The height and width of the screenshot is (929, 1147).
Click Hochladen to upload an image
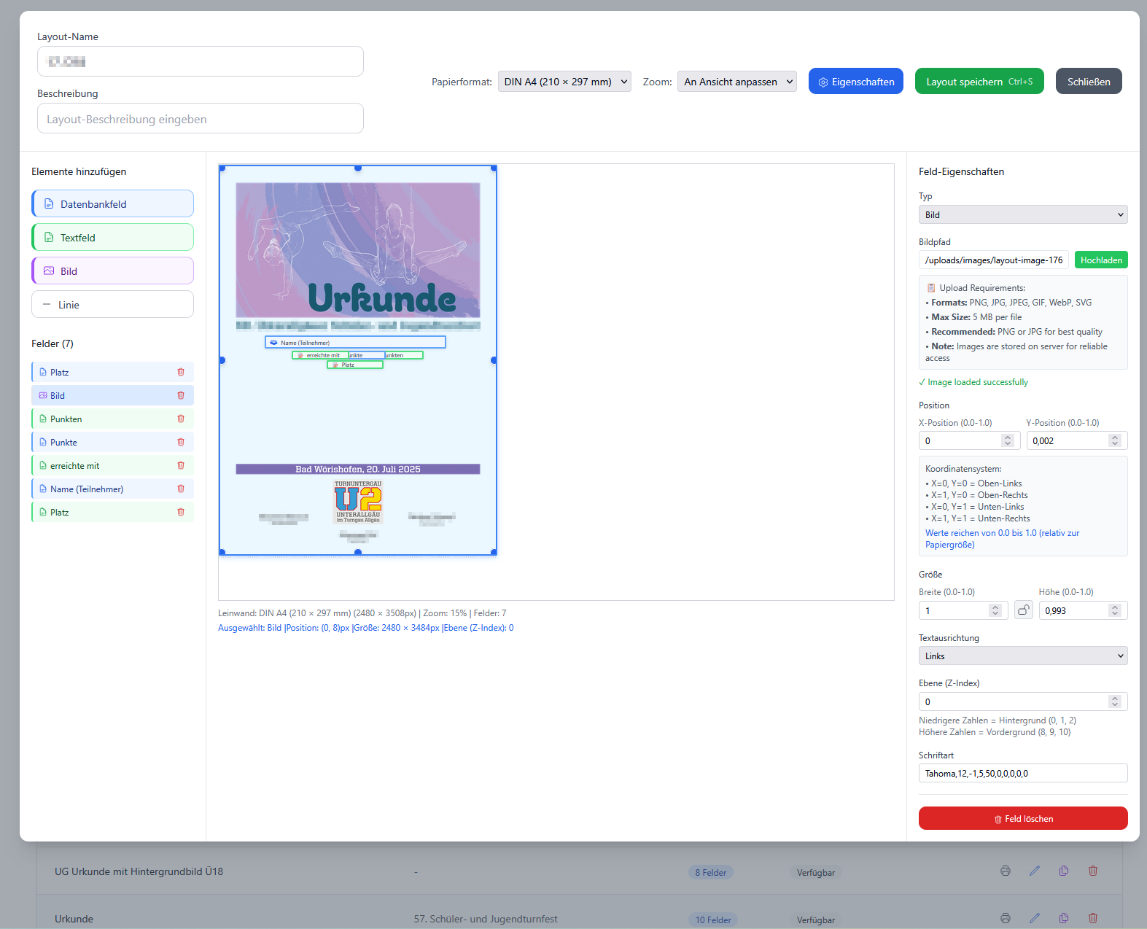pos(1101,260)
